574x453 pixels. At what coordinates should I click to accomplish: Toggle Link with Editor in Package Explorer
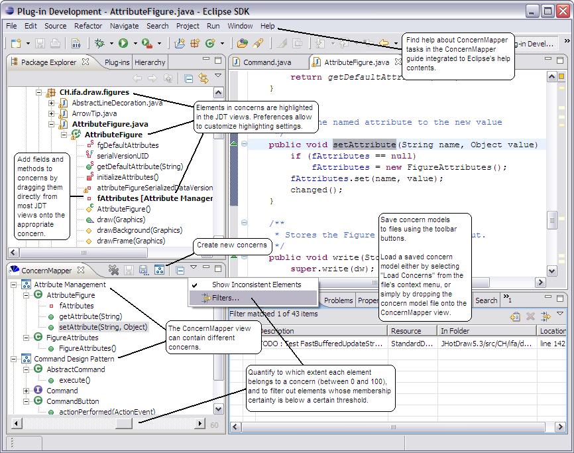(203, 78)
